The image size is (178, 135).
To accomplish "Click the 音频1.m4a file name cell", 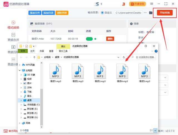I will tap(38, 39).
